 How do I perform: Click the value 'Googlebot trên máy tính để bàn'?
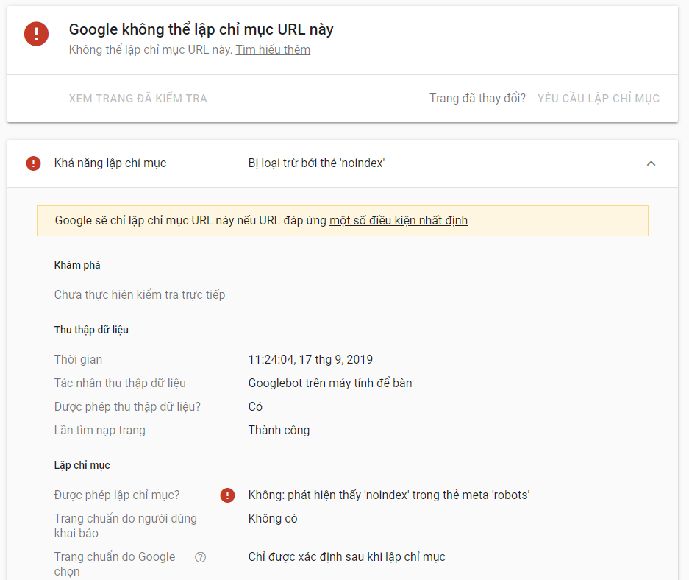330,383
